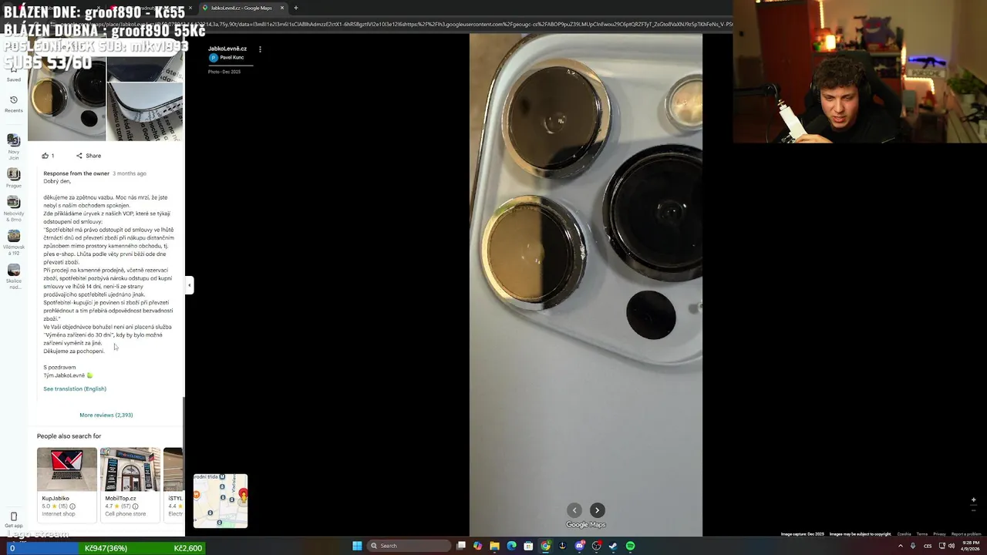Image resolution: width=987 pixels, height=555 pixels.
Task: Open Discord from taskbar
Action: [579, 546]
